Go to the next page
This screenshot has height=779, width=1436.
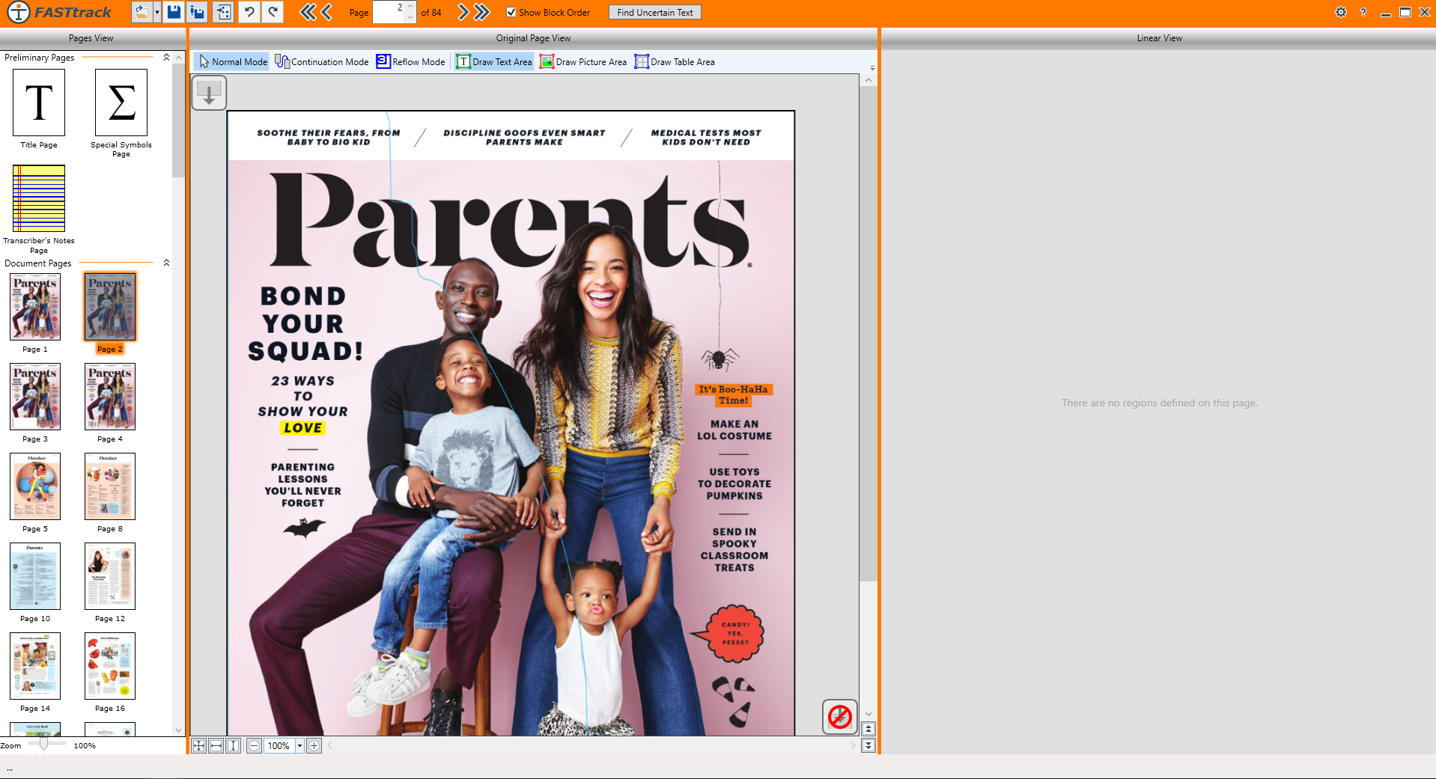tap(463, 12)
